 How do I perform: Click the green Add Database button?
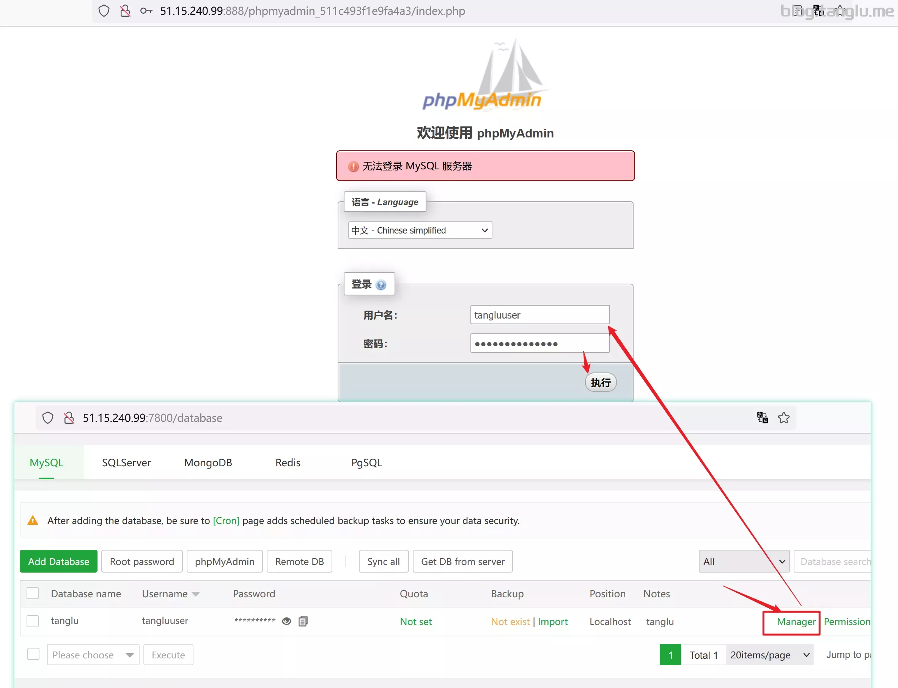pyautogui.click(x=58, y=561)
